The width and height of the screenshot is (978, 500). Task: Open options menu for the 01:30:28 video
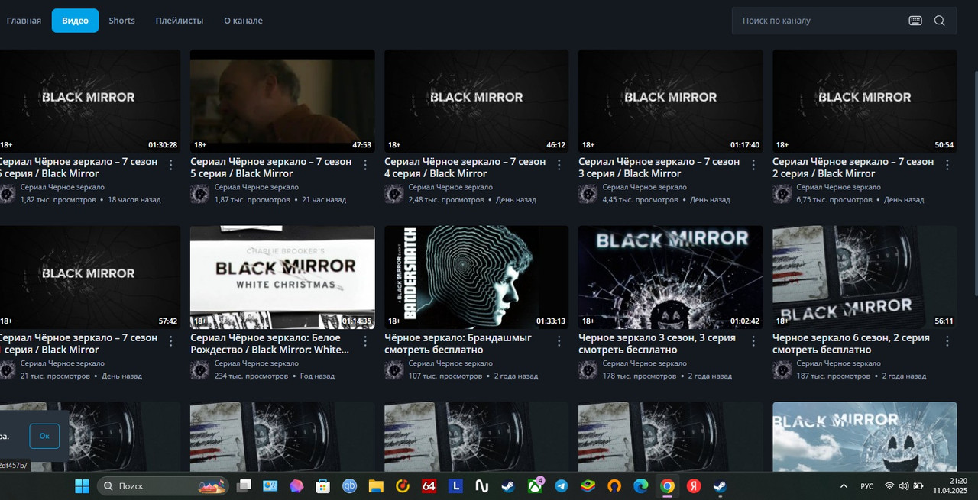171,165
